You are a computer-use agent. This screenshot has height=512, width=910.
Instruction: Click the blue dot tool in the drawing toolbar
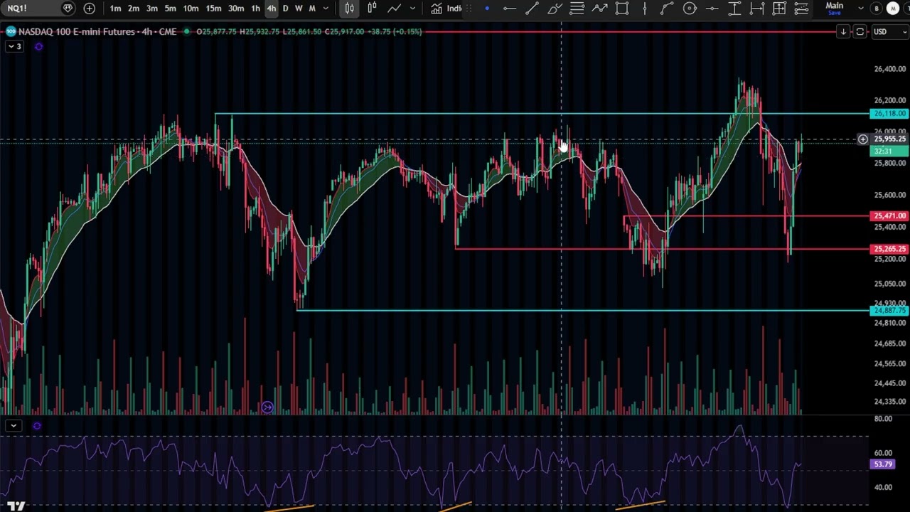coord(487,9)
